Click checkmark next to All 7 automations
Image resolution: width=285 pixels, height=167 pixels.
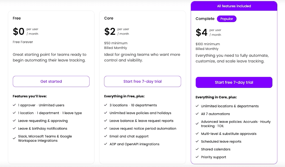[x=197, y=114]
